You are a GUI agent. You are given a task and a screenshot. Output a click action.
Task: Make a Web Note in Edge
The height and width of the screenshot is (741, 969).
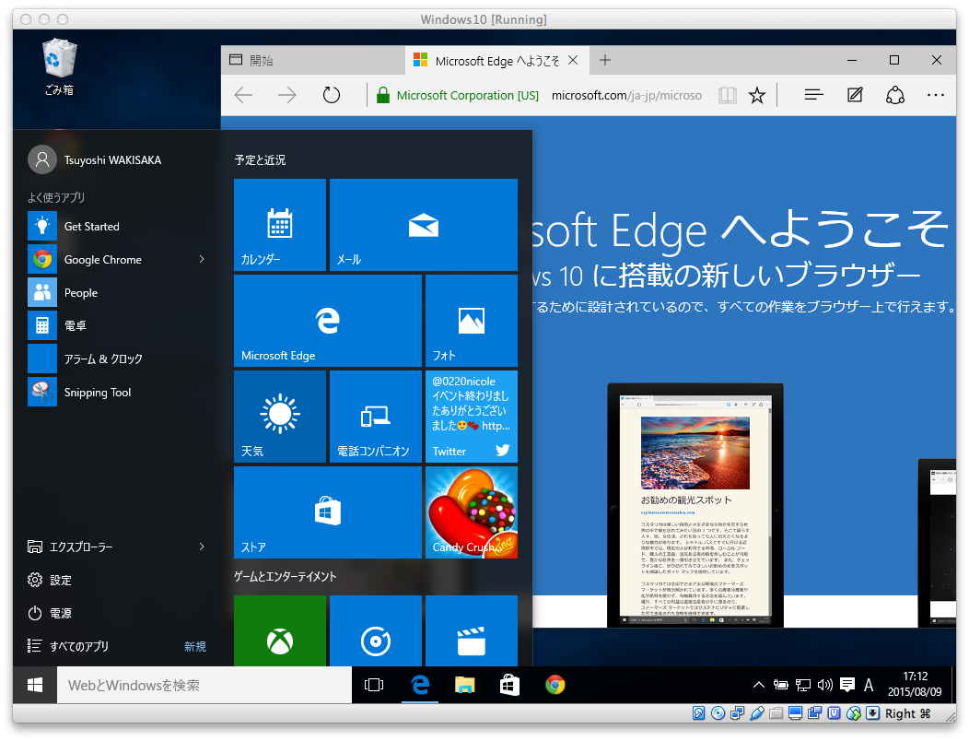[855, 95]
